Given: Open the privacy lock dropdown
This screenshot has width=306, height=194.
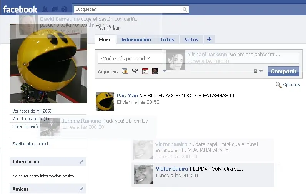Looking at the screenshot, I should pos(258,71).
